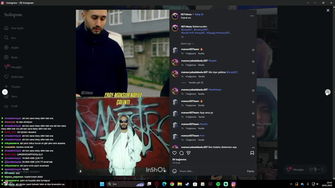Go to the previous post with the left arrow
The width and height of the screenshot is (335, 188).
[x=5, y=92]
